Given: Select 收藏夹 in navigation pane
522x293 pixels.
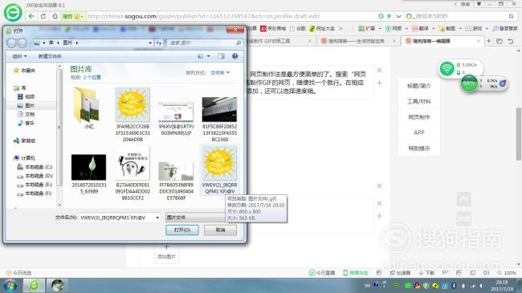Looking at the screenshot, I should pyautogui.click(x=24, y=71).
